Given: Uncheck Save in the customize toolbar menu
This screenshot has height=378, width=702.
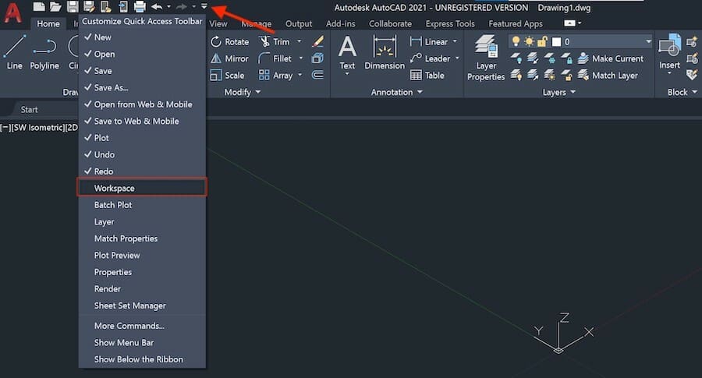Looking at the screenshot, I should (142, 71).
